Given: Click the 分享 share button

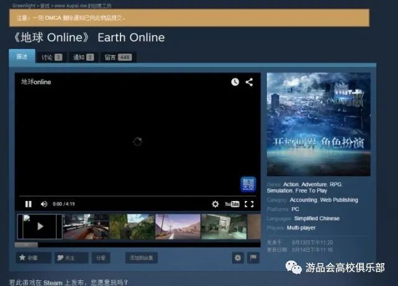Looking at the screenshot, I should 101,258.
